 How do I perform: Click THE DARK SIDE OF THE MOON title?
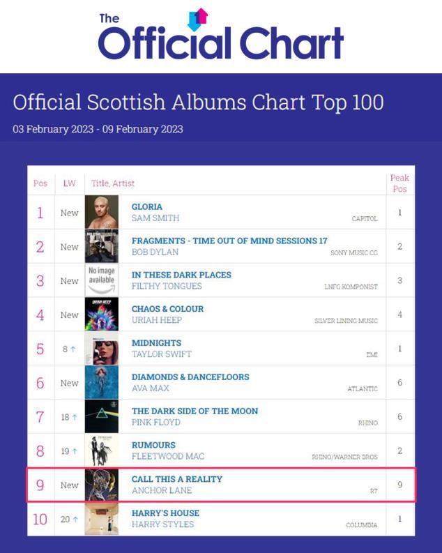click(x=195, y=411)
